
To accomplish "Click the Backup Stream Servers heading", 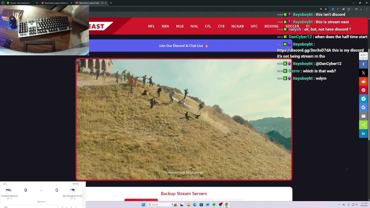I will tap(184, 194).
